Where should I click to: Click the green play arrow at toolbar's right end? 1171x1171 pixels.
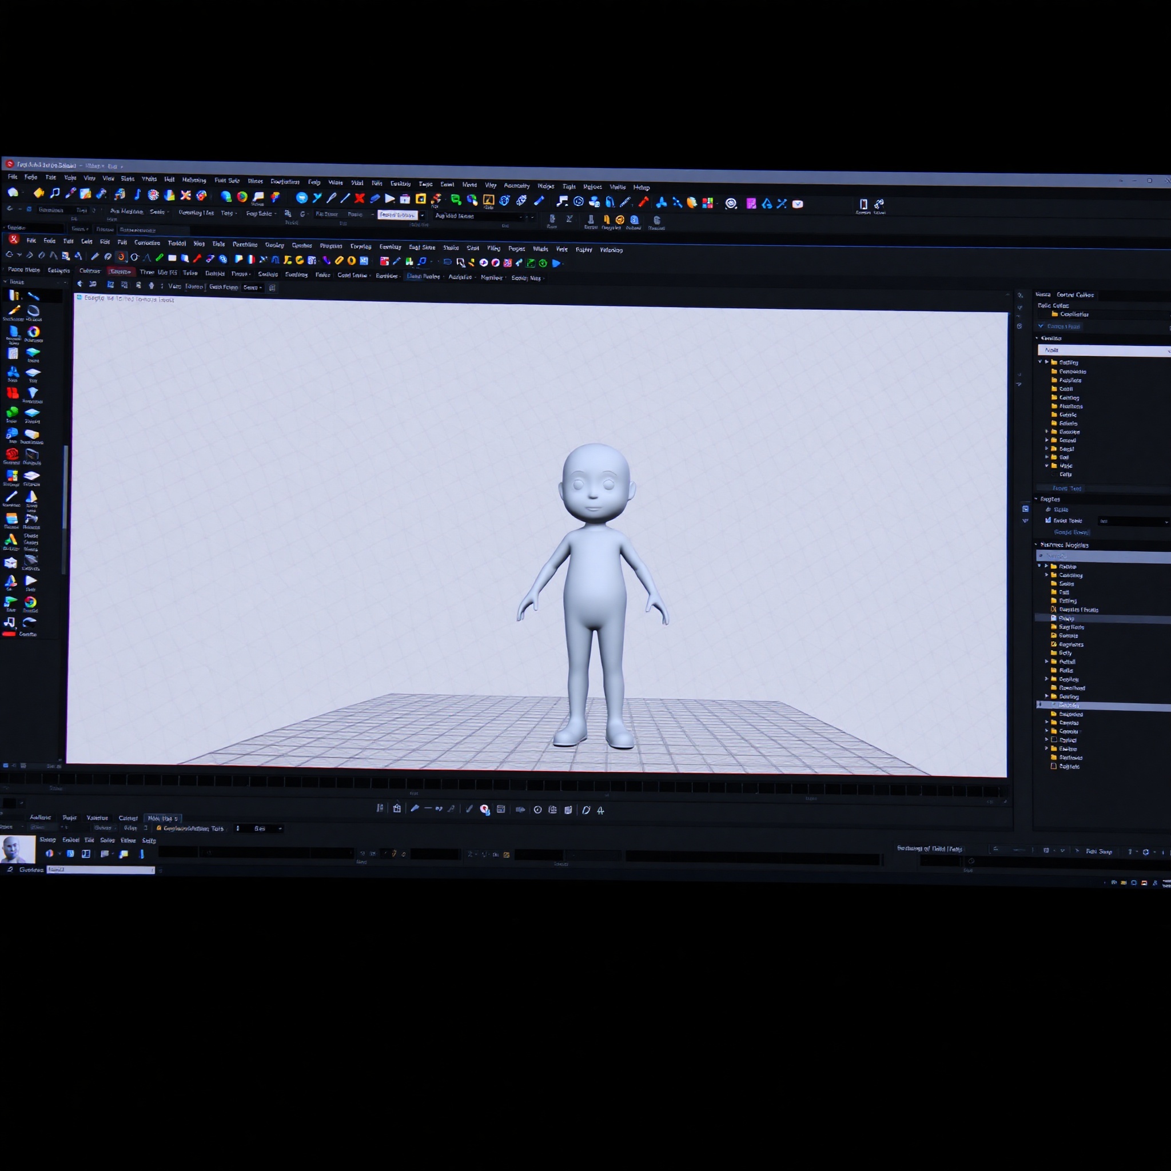tap(557, 262)
